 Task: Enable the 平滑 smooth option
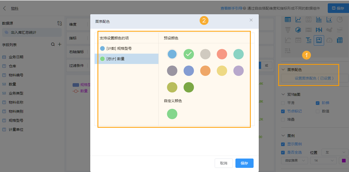point(283,103)
